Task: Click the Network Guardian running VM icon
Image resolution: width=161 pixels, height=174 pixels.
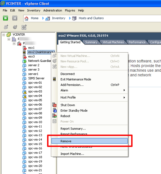Action: coord(24,61)
